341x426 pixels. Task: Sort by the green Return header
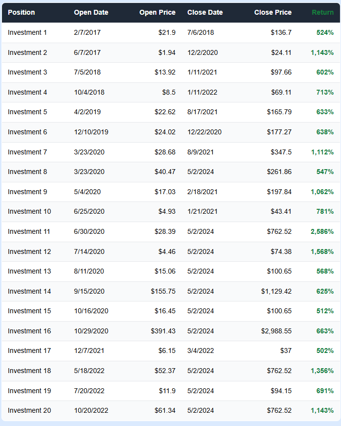pyautogui.click(x=322, y=12)
